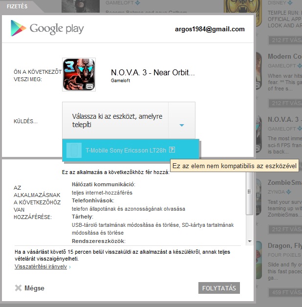Click the Válassza ki az eszközt text field
This screenshot has height=307, width=302.
click(x=115, y=120)
